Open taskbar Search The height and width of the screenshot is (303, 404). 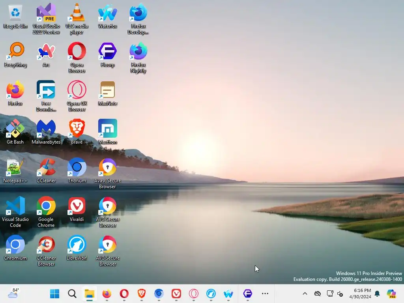point(72,294)
